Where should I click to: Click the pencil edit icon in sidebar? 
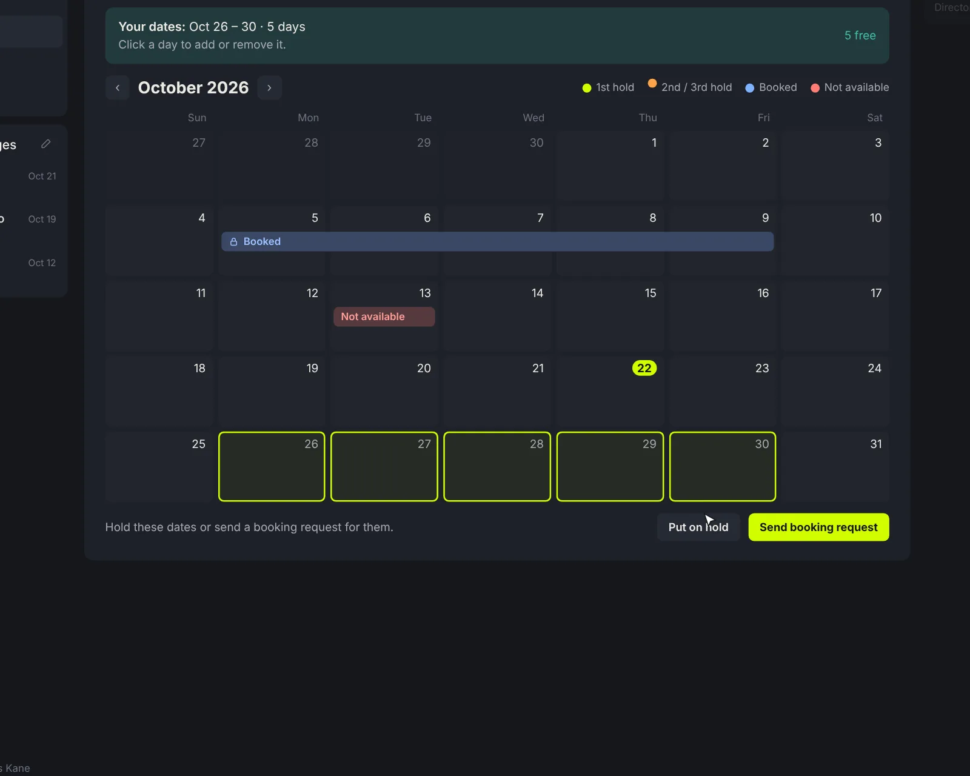(x=45, y=144)
